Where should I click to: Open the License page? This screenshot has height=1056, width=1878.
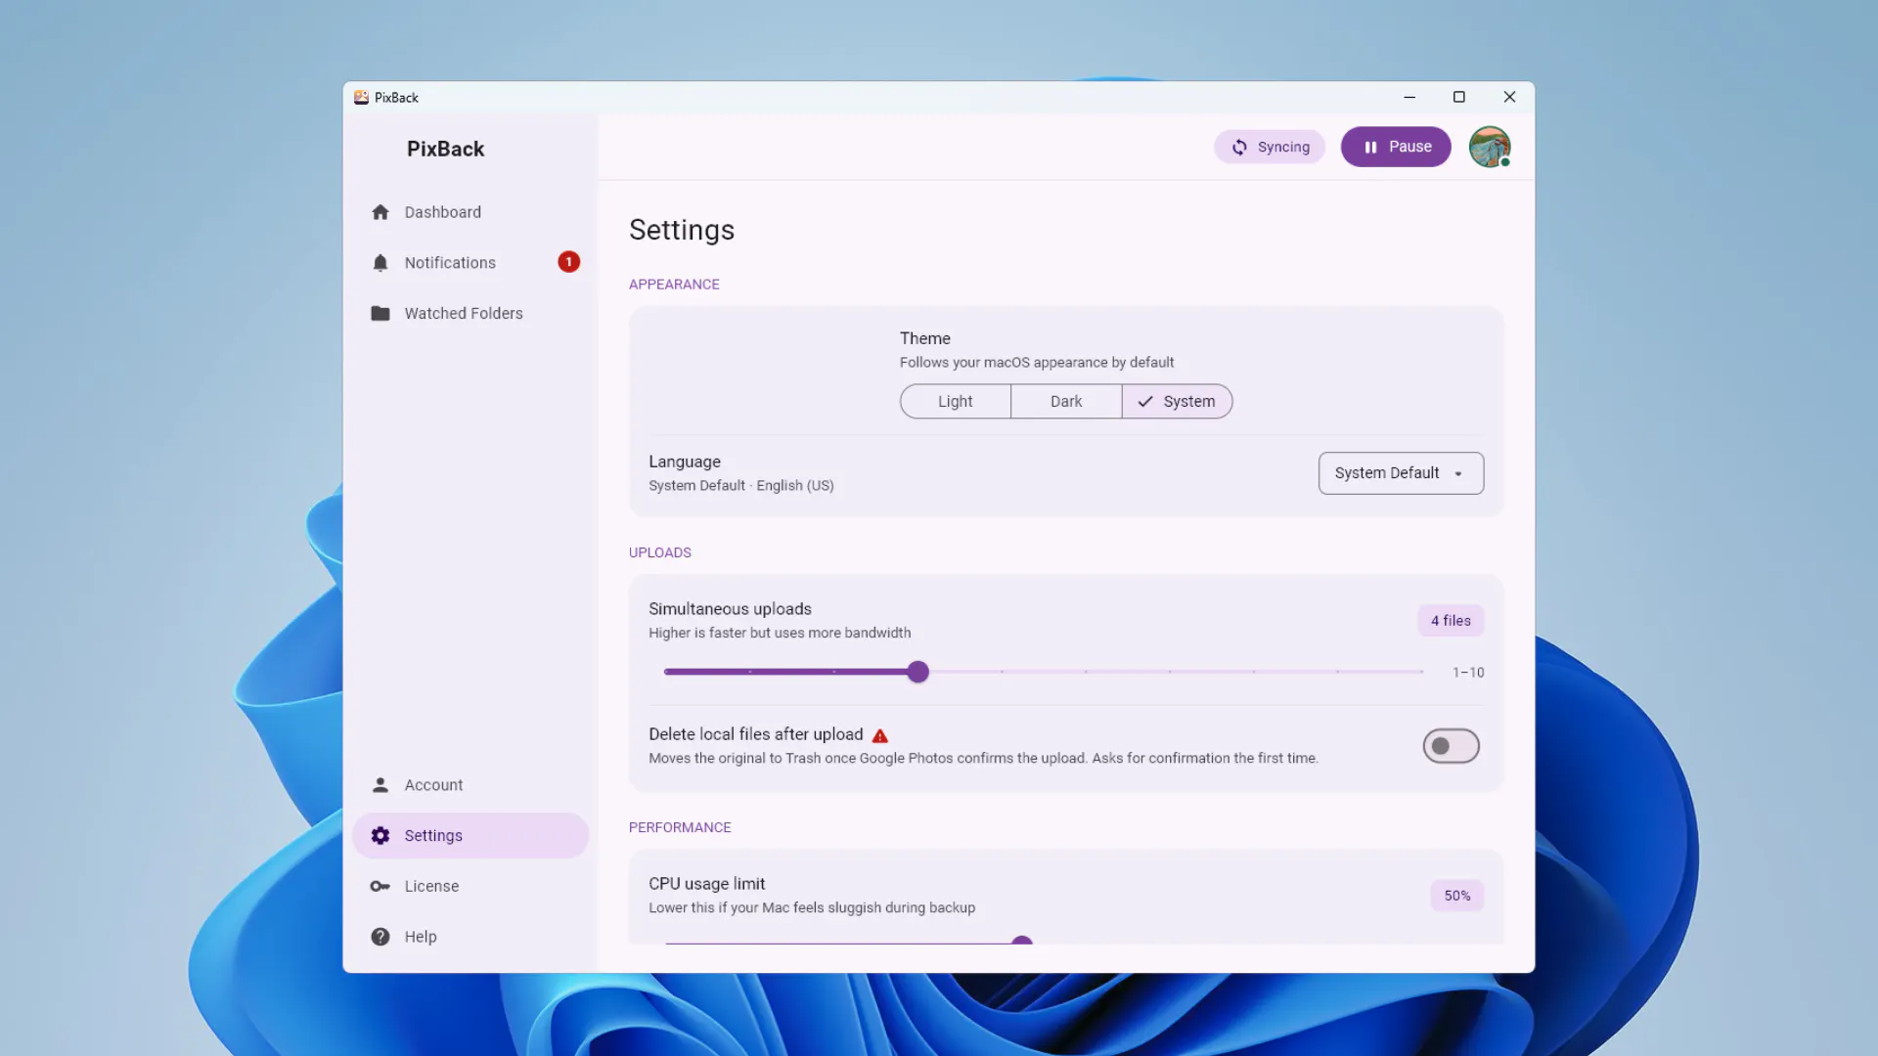pyautogui.click(x=470, y=886)
